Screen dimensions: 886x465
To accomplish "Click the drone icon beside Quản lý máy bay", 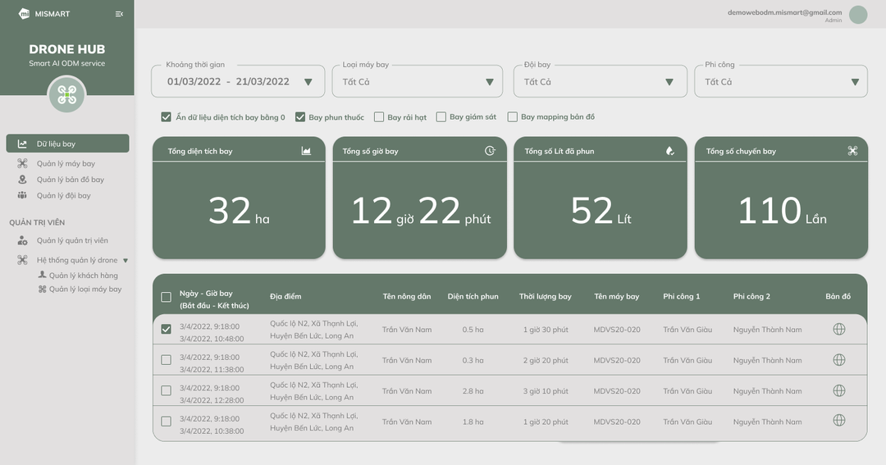I will (22, 163).
